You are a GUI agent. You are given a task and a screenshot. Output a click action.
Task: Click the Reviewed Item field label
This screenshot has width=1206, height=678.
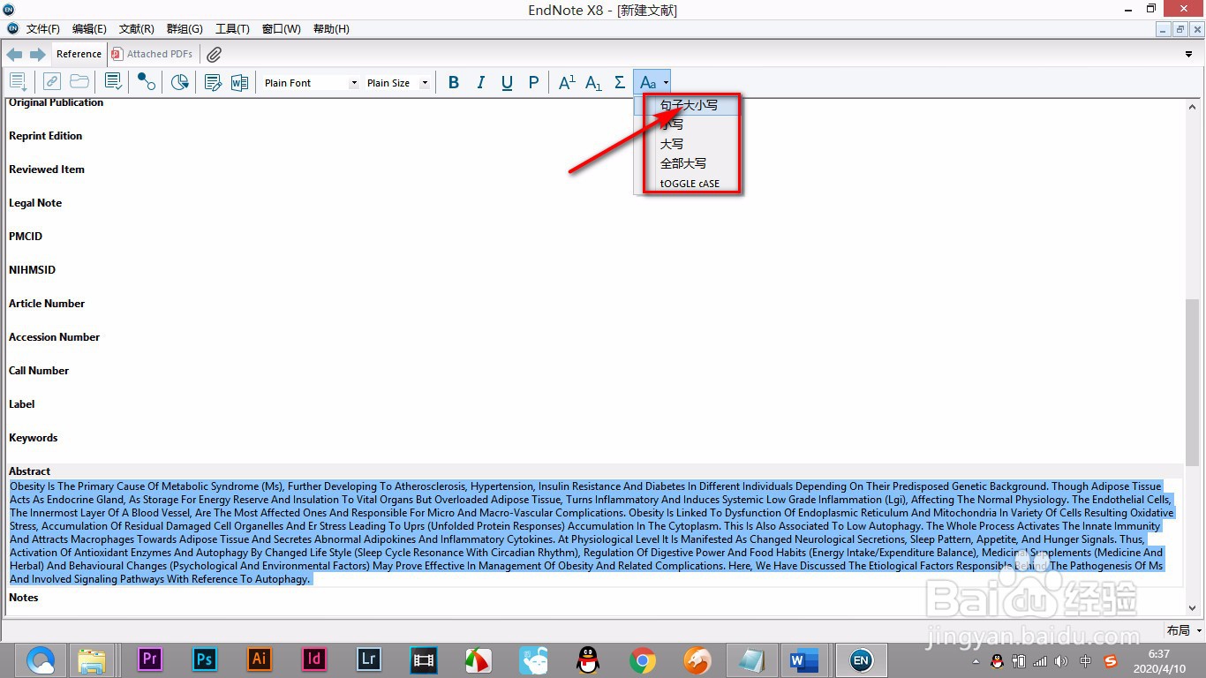[47, 169]
